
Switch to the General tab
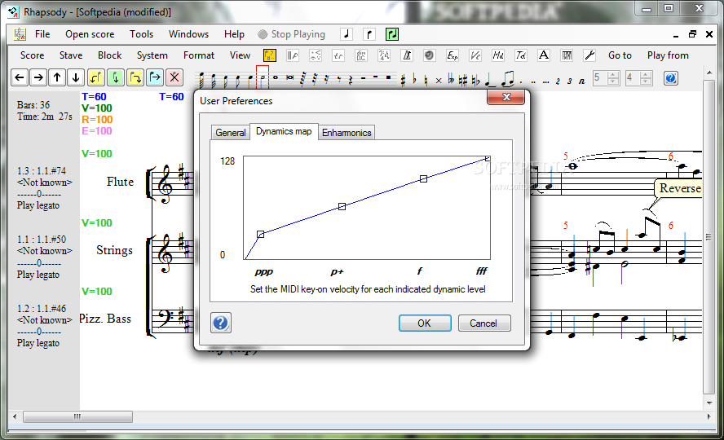(x=231, y=133)
